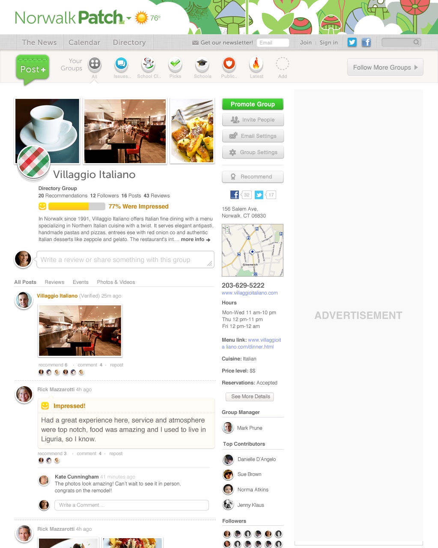Click the review text box for this group
438x548 pixels.
(x=125, y=260)
